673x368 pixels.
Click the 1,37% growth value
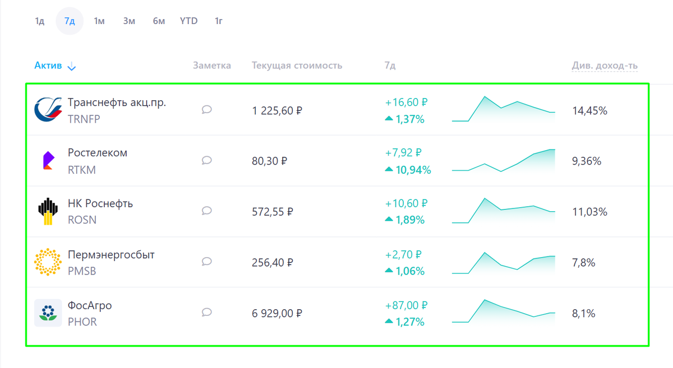[410, 119]
